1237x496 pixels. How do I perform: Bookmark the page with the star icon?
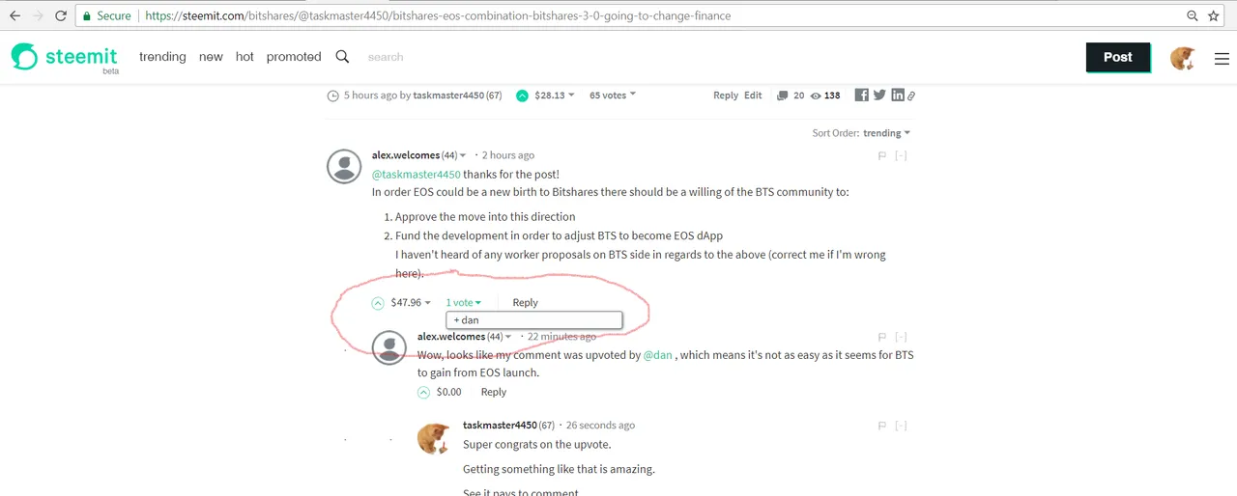coord(1214,16)
